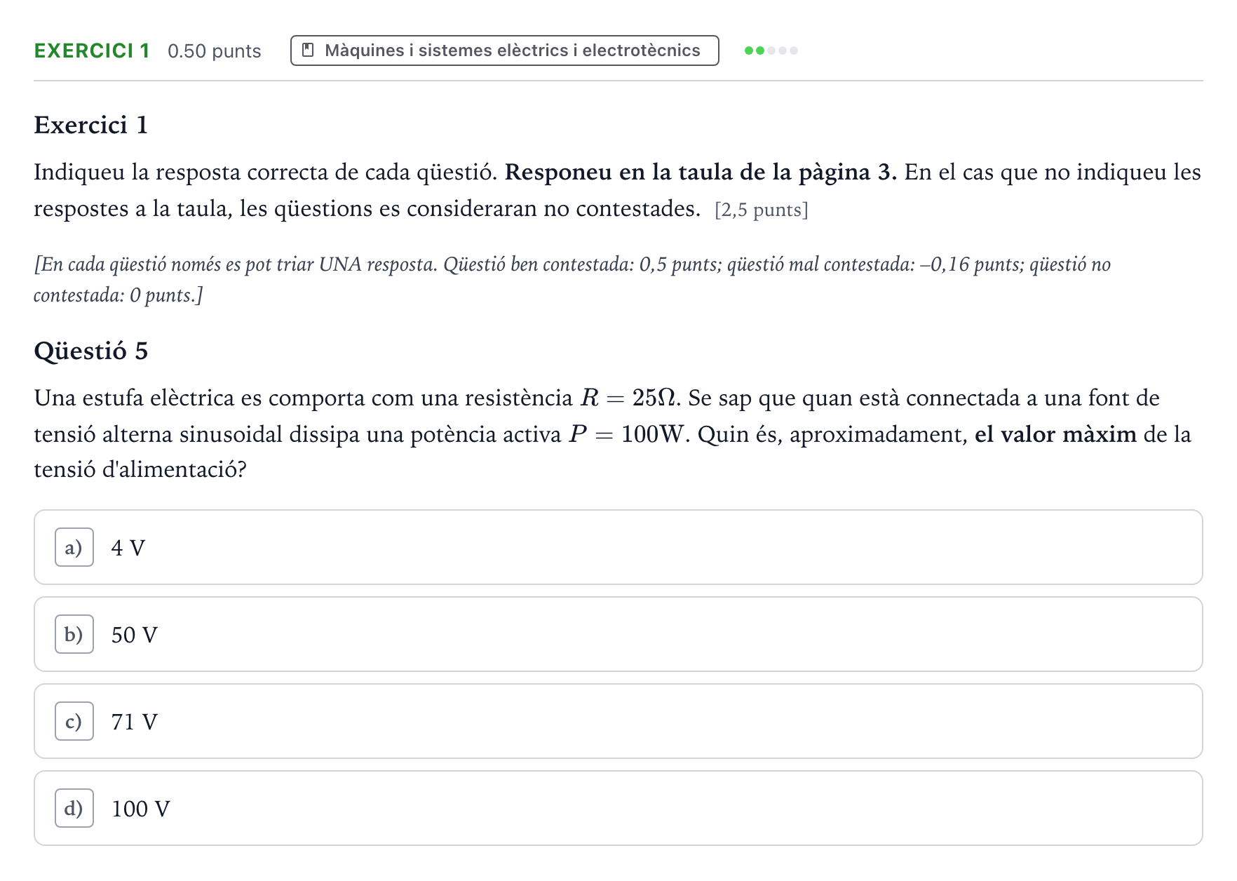Click bold 'Responeu en la taula de la pàgina 3.'

(701, 172)
